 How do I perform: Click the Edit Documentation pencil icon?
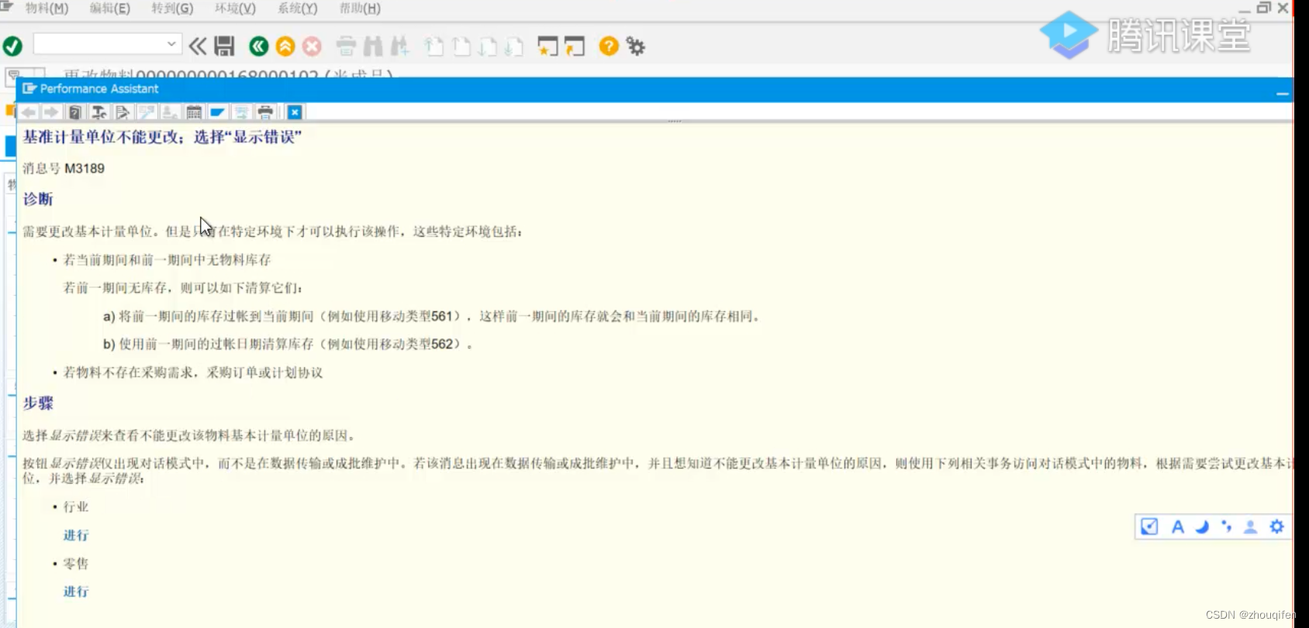click(123, 112)
